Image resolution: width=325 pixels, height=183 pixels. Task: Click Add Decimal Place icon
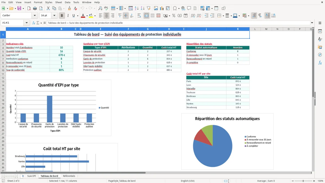pos(193,16)
